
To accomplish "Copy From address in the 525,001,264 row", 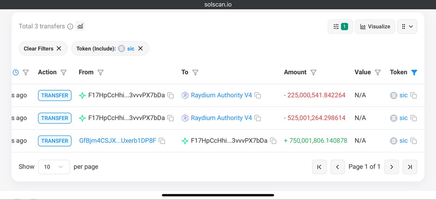I will [171, 118].
